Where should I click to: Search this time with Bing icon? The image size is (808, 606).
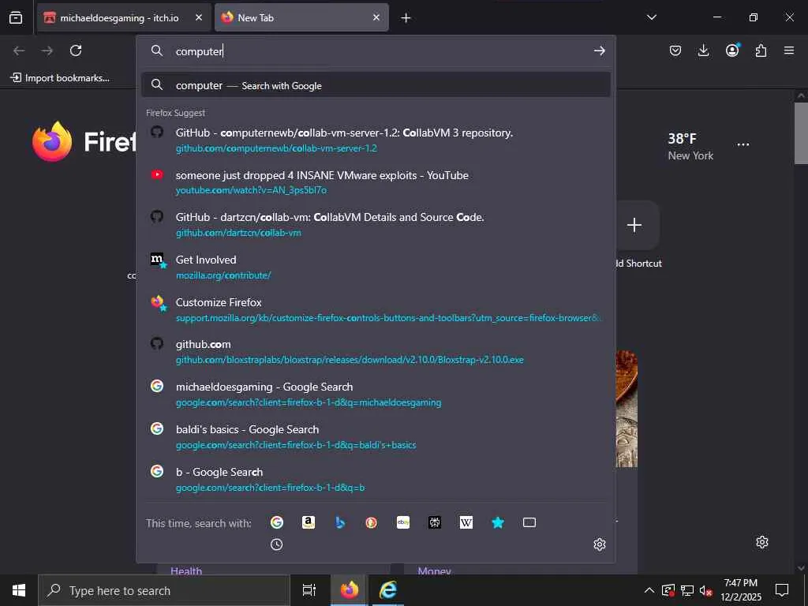[x=340, y=522]
